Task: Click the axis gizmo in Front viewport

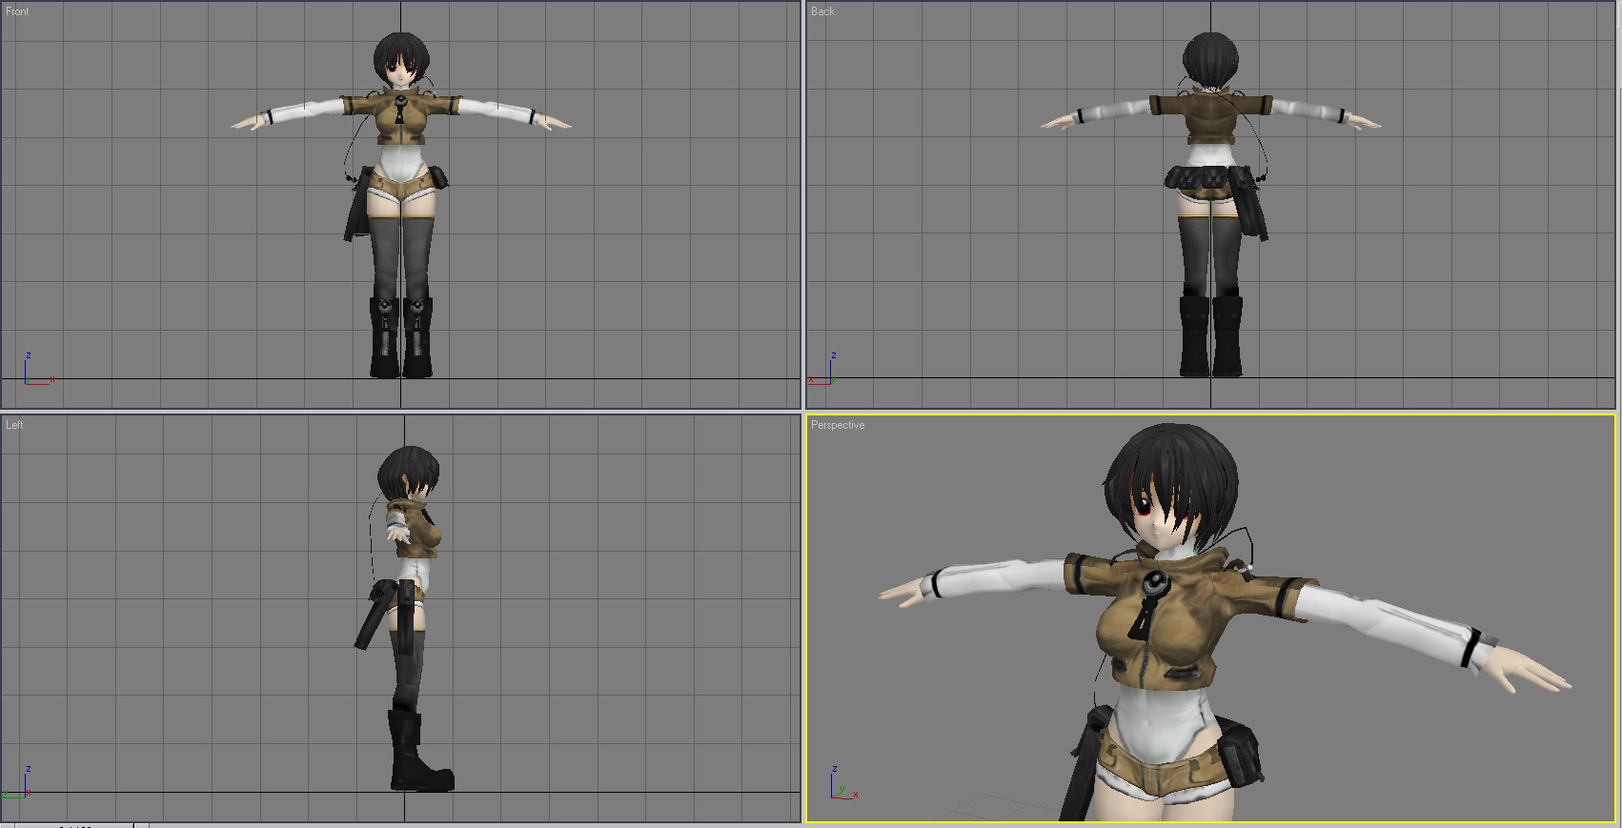Action: [x=35, y=373]
